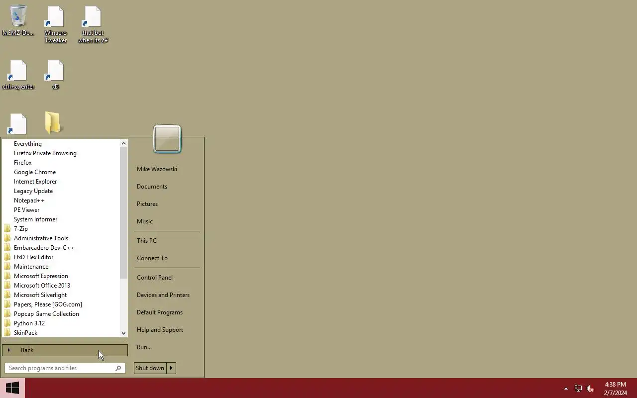The width and height of the screenshot is (637, 398).
Task: Click the user account picture tile
Action: click(167, 138)
